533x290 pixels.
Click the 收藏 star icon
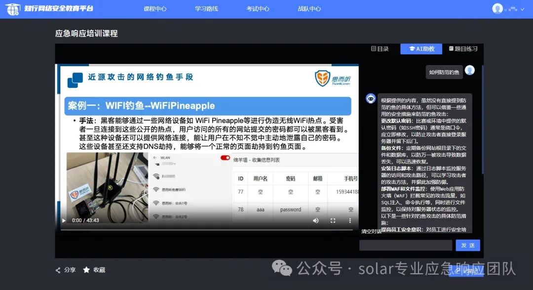click(86, 270)
